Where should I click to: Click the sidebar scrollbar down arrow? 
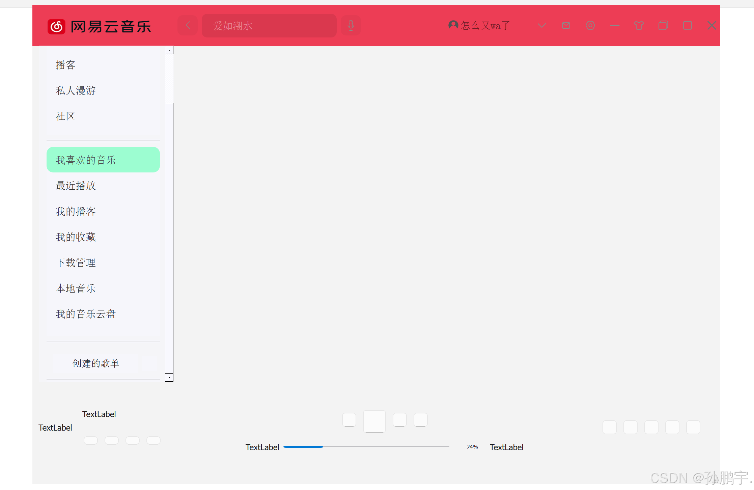click(x=169, y=377)
